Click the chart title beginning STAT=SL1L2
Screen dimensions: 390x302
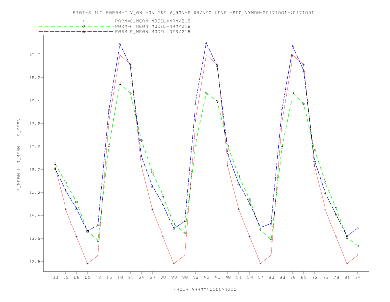[193, 13]
